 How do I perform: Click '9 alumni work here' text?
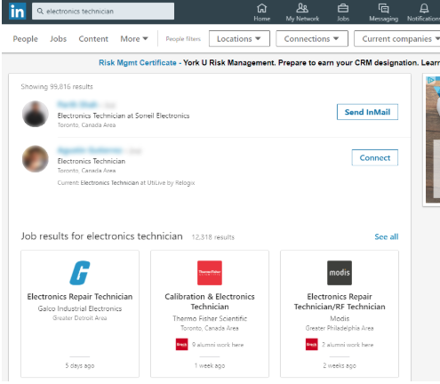pyautogui.click(x=218, y=345)
